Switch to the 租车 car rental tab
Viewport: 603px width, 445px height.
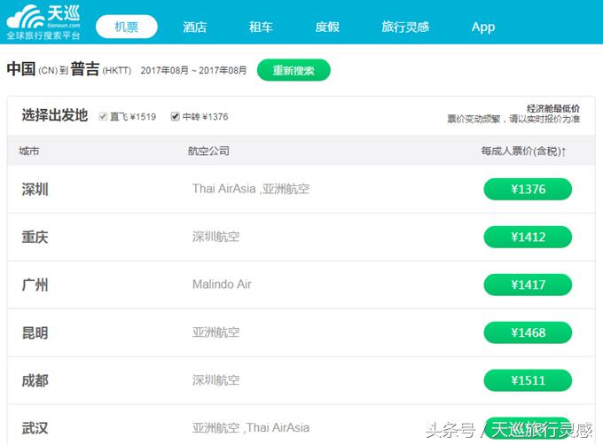tap(261, 27)
